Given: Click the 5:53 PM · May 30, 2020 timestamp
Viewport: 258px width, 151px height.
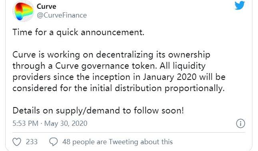Looking at the screenshot, I should click(50, 123).
